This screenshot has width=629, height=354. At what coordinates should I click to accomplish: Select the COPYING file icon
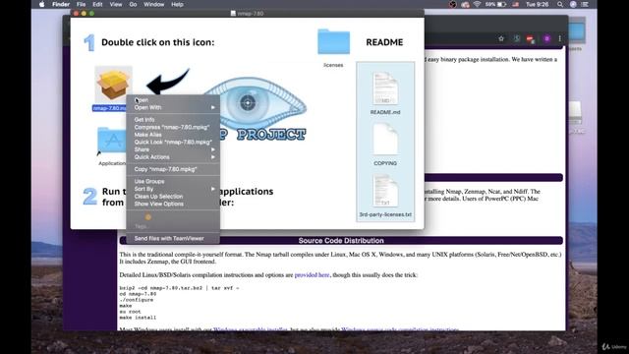click(x=385, y=140)
